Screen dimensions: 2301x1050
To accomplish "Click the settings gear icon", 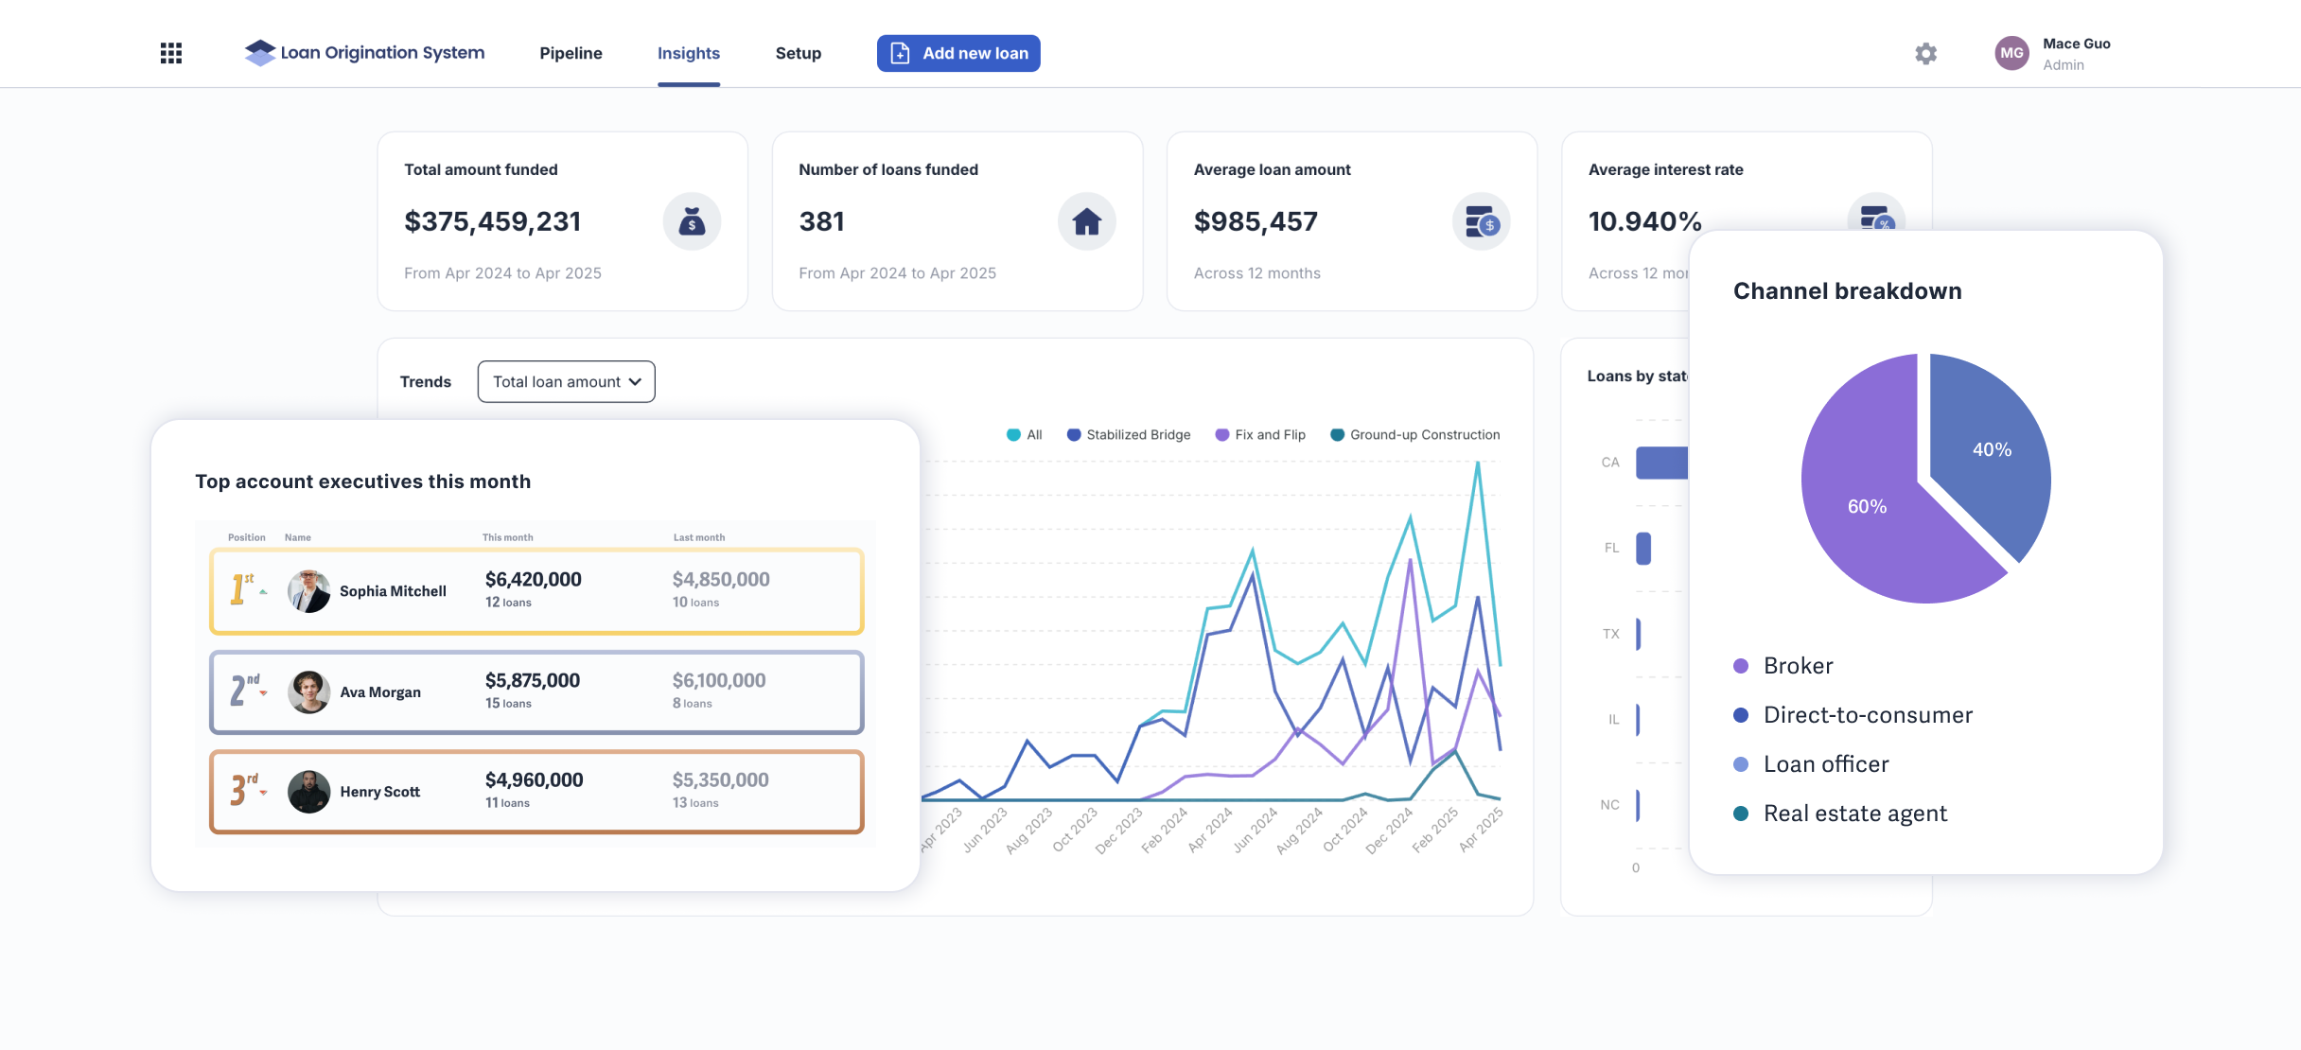I will [x=1925, y=53].
